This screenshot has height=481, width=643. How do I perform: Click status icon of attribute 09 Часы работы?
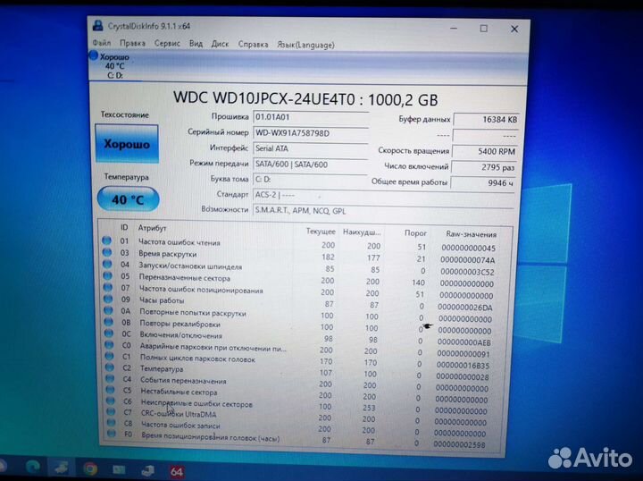[x=108, y=299]
